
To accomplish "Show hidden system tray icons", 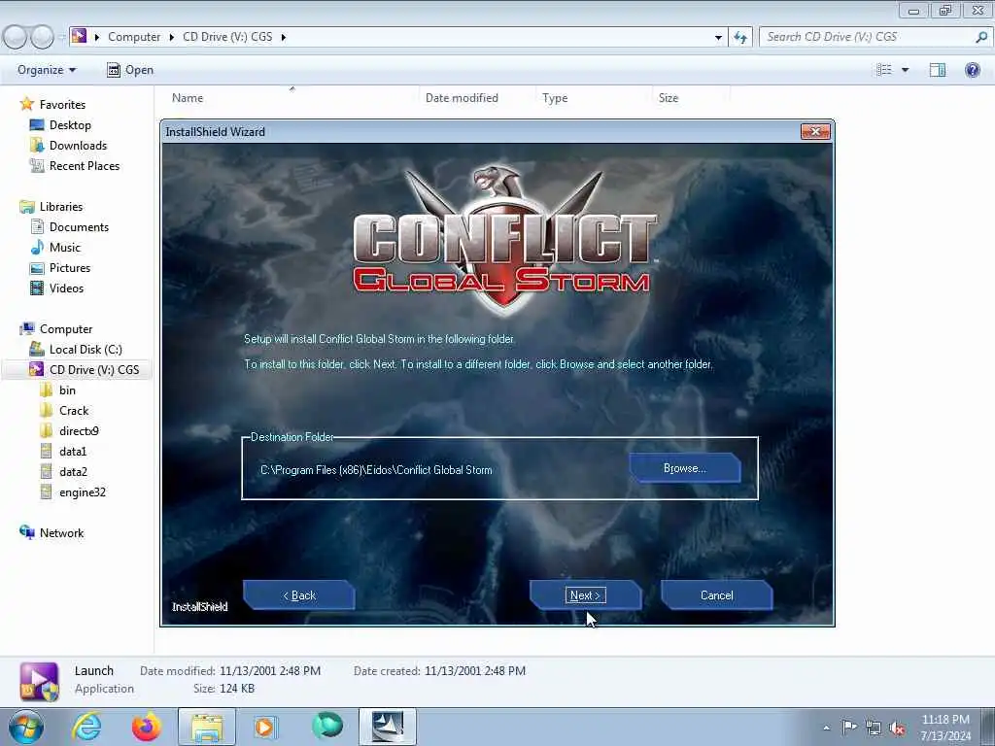I will click(826, 728).
